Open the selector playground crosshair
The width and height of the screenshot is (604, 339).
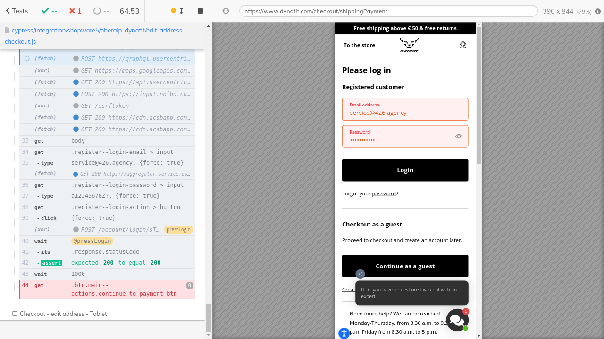point(226,11)
